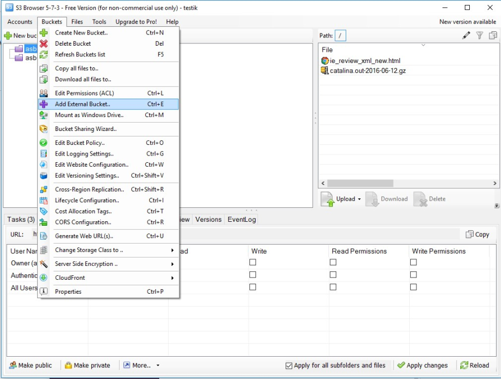Image resolution: width=501 pixels, height=379 pixels.
Task: Click the red X Delete Bucket icon
Action: pyautogui.click(x=44, y=43)
